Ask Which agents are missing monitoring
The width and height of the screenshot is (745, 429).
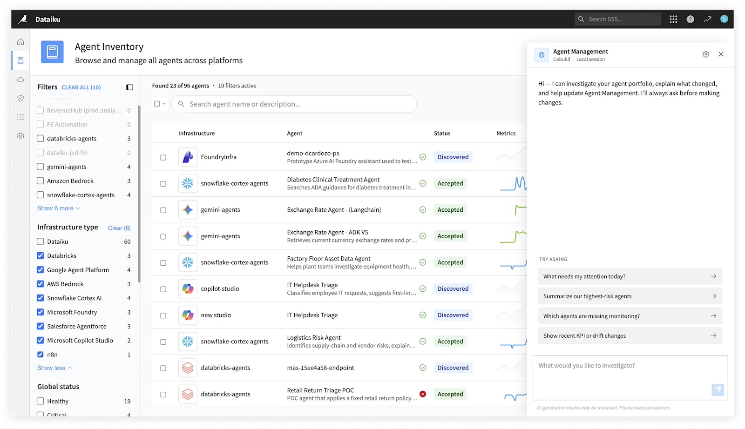pyautogui.click(x=630, y=316)
